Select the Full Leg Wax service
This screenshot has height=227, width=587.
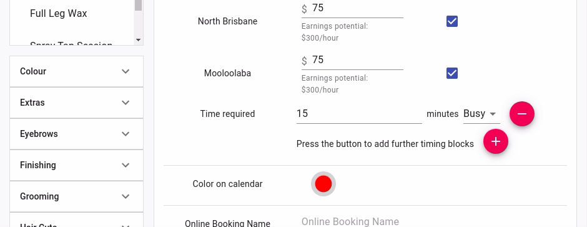click(59, 14)
